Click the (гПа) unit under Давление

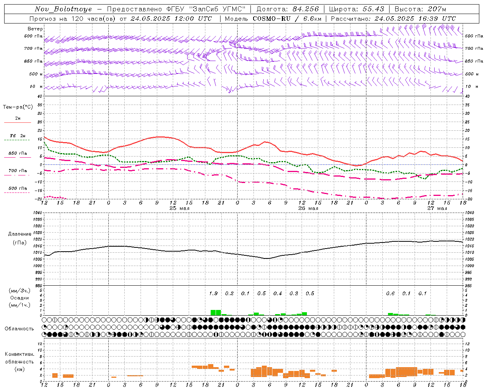coord(20,243)
